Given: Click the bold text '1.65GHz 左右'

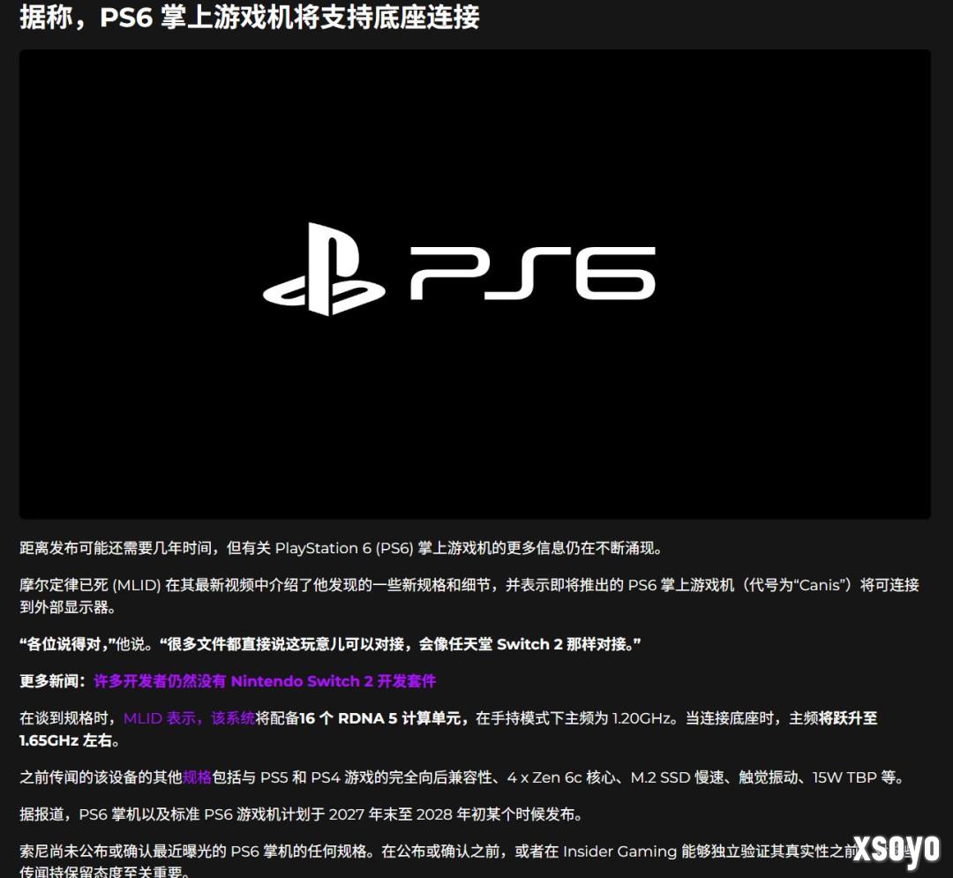Looking at the screenshot, I should [x=65, y=740].
